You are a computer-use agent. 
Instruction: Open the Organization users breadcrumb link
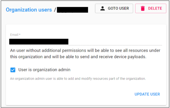pyautogui.click(x=29, y=10)
